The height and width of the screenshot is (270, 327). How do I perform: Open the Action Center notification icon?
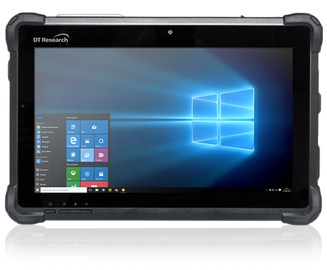pyautogui.click(x=280, y=190)
